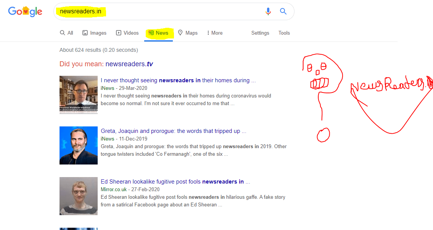Switch to the Images tab
Image resolution: width=433 pixels, height=230 pixels.
pos(95,33)
